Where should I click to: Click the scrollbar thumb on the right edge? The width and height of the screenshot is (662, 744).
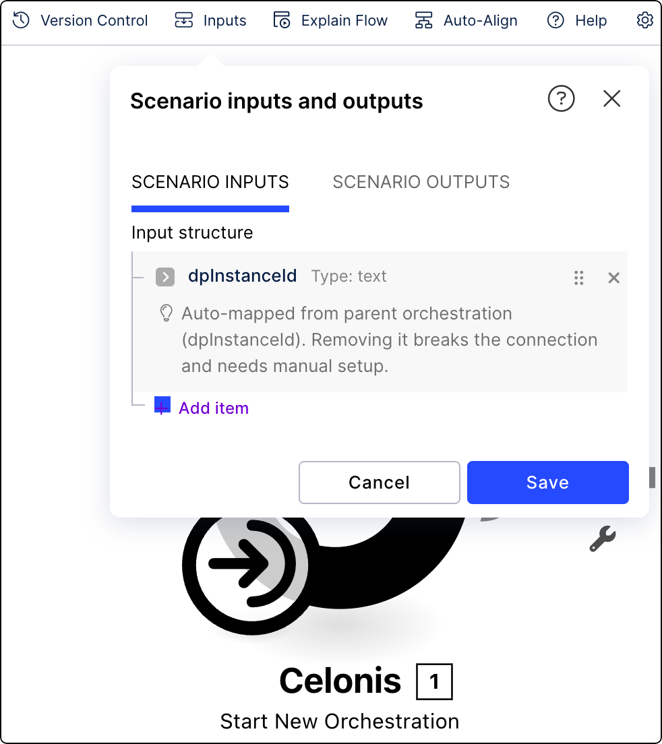(x=651, y=478)
